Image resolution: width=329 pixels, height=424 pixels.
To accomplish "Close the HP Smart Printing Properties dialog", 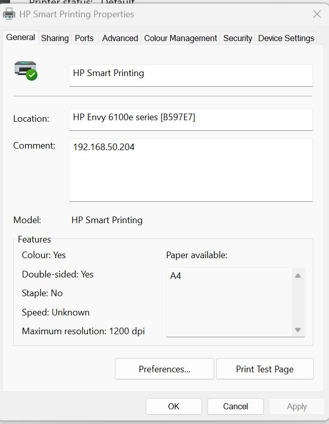I will [317, 14].
